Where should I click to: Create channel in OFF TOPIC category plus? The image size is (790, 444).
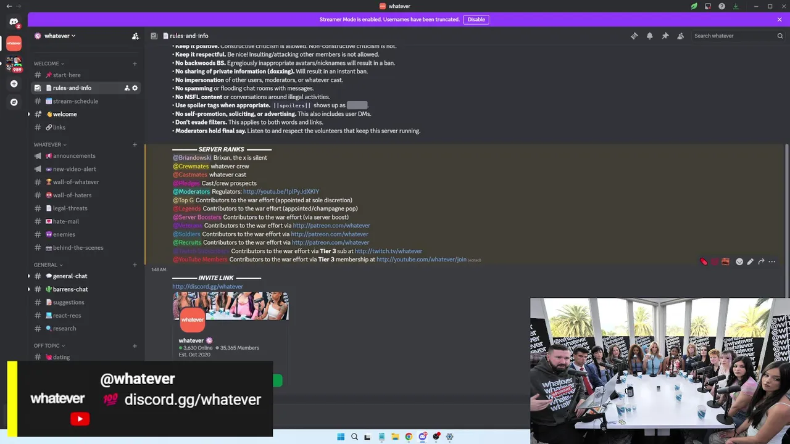(135, 346)
